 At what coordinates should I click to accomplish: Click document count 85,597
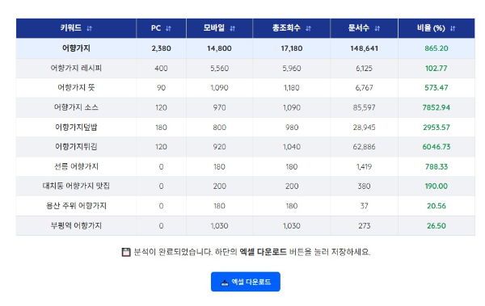364,107
